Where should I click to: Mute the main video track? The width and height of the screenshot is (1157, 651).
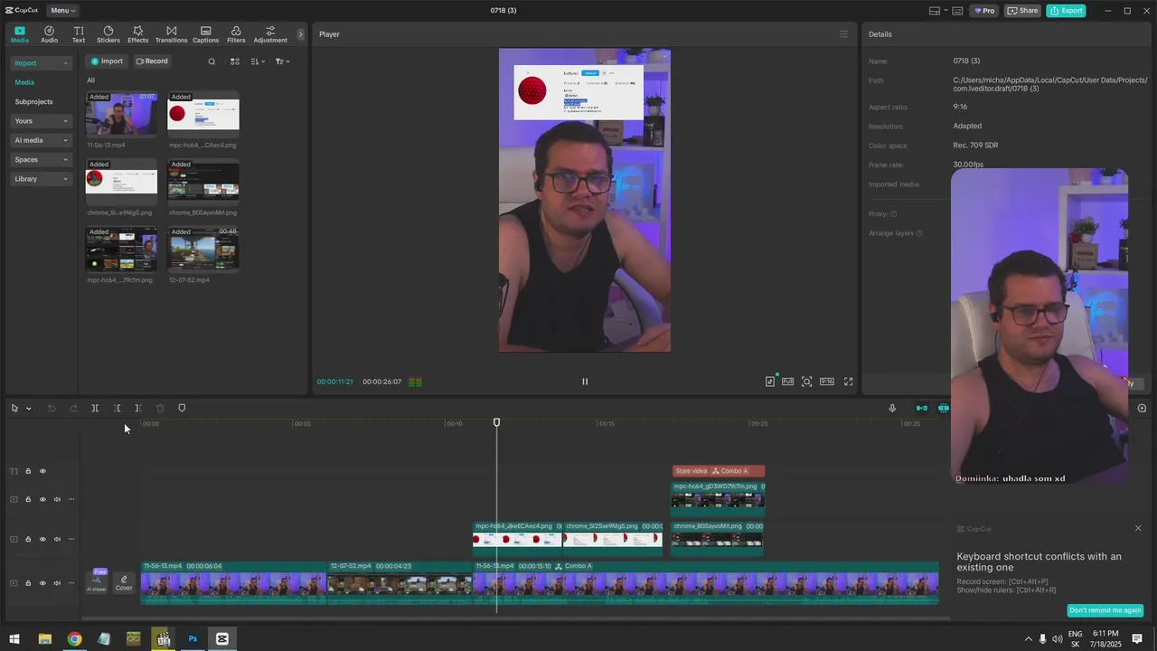(x=57, y=583)
